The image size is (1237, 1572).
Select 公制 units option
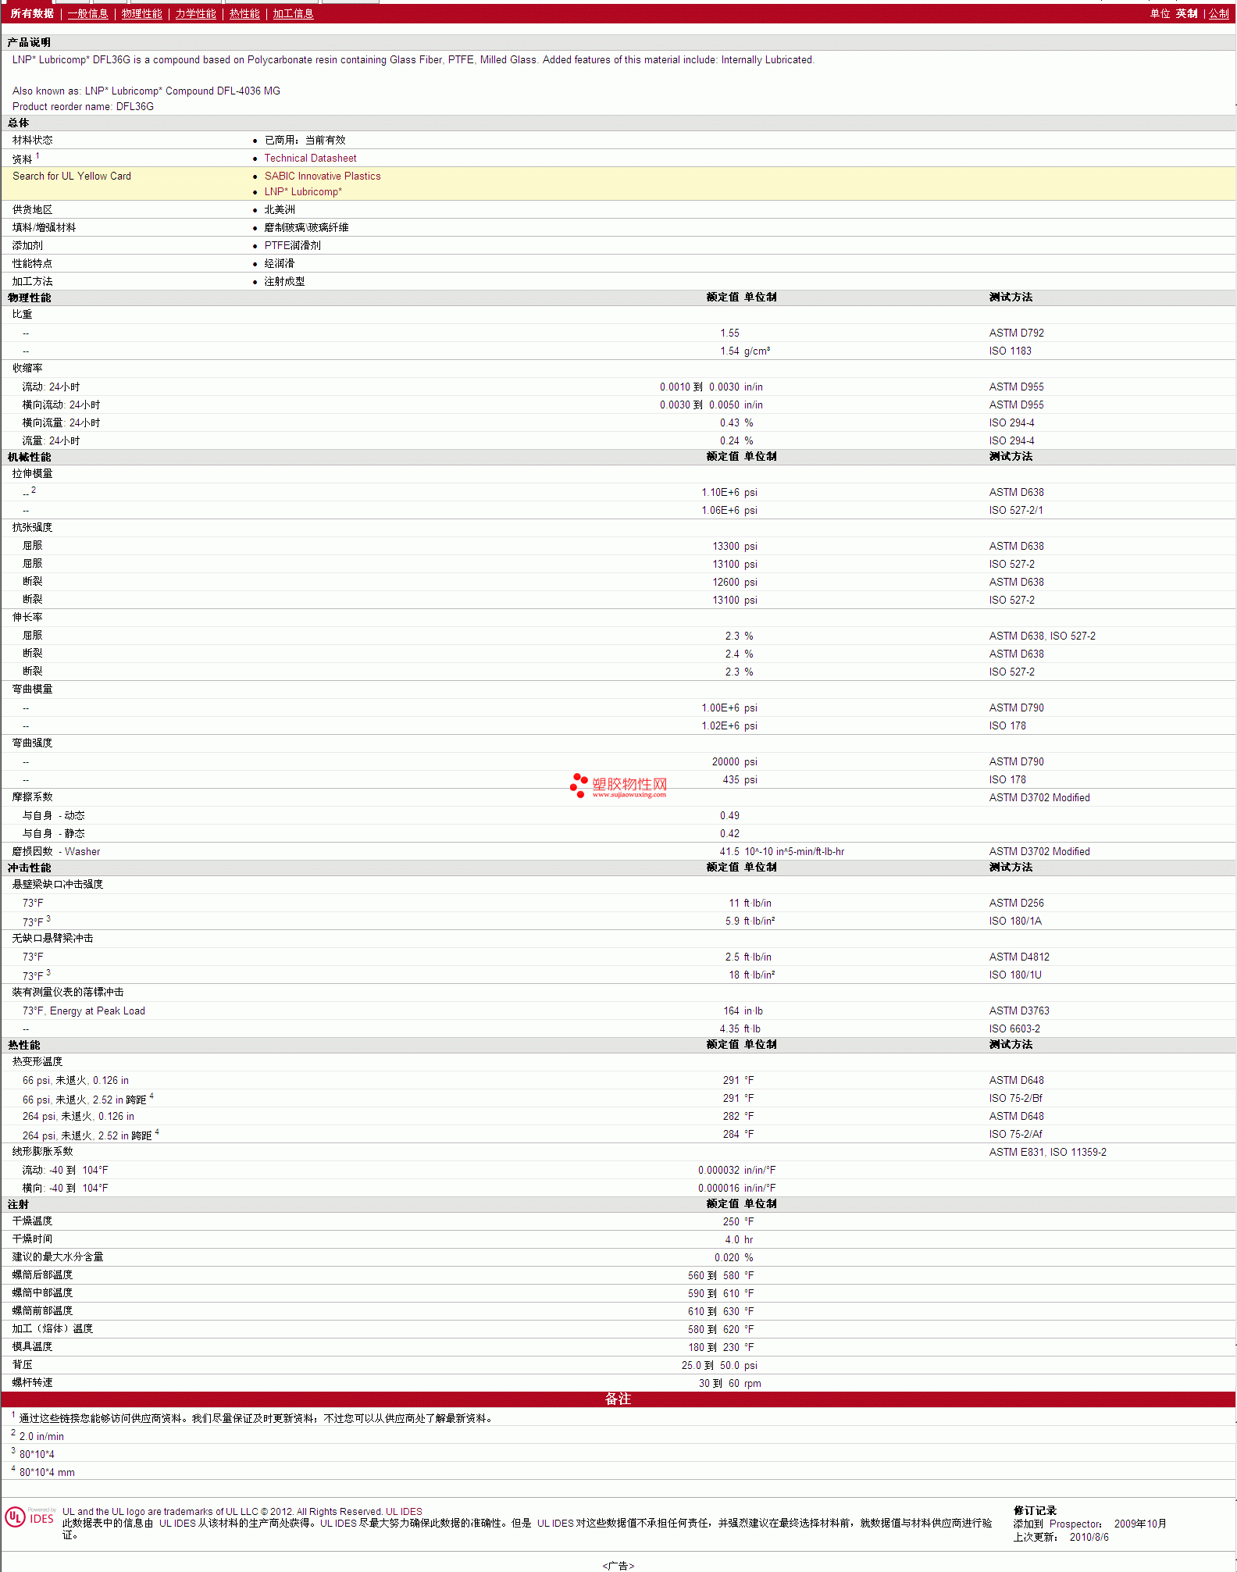[x=1219, y=14]
